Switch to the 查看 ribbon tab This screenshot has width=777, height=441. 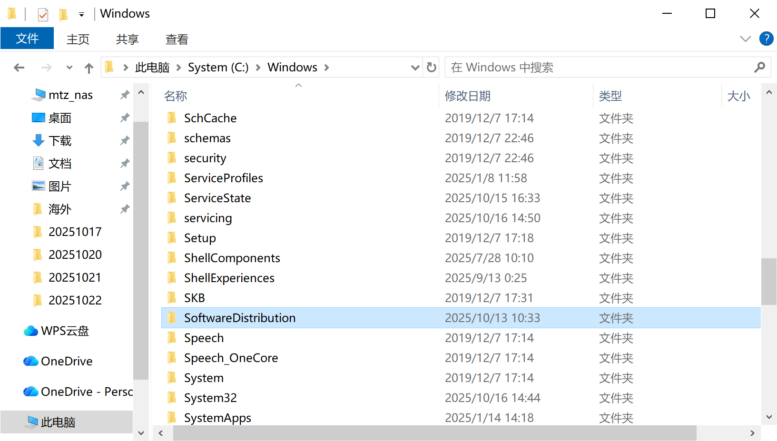click(x=177, y=39)
